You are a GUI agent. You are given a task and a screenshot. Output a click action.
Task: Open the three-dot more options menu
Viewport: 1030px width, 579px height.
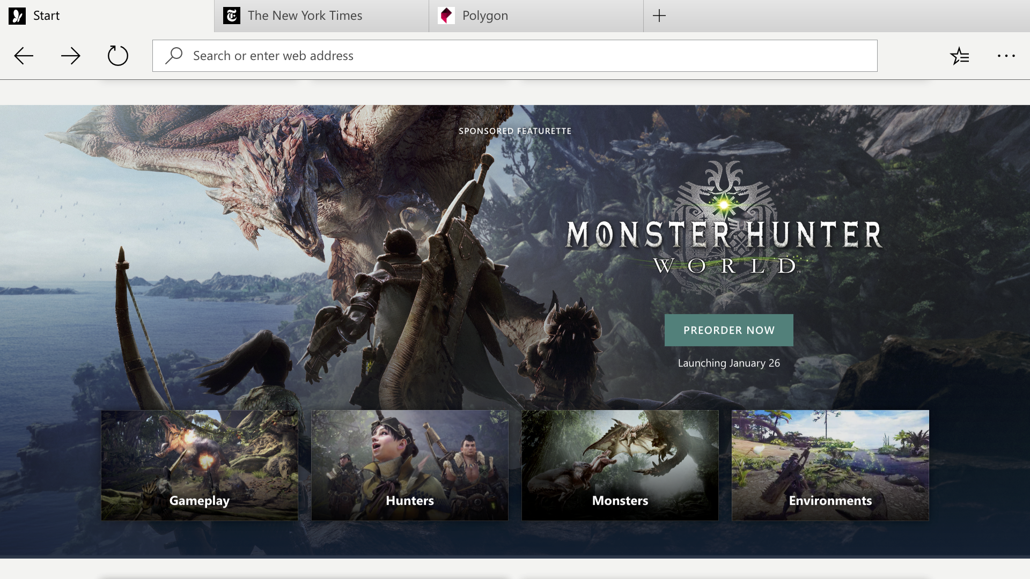(1006, 56)
